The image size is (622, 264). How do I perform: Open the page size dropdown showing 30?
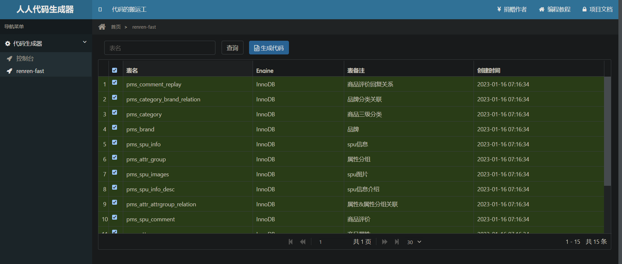coord(414,242)
